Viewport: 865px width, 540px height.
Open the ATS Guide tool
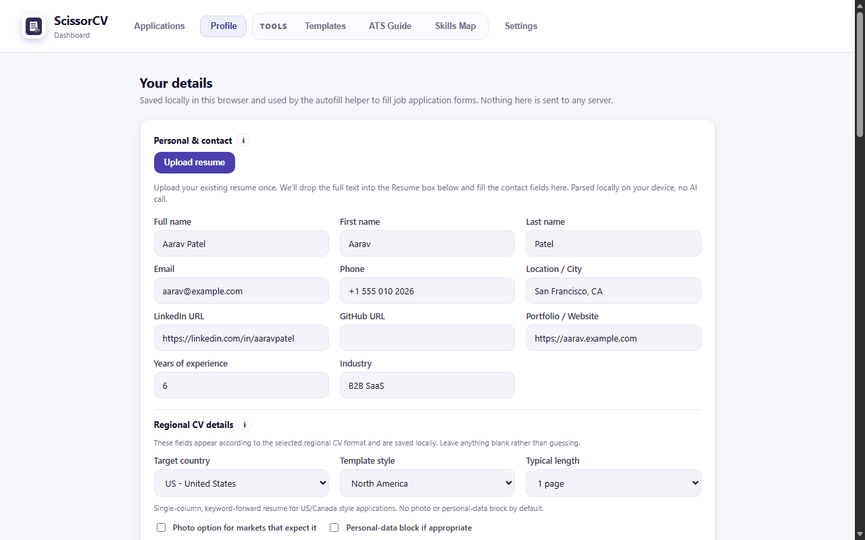click(390, 26)
